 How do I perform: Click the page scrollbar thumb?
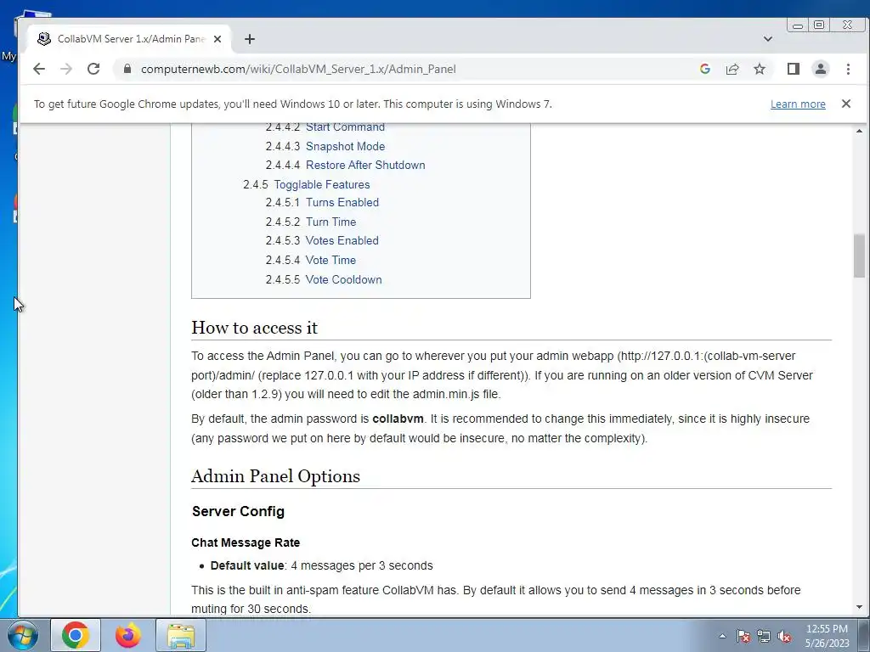click(860, 256)
